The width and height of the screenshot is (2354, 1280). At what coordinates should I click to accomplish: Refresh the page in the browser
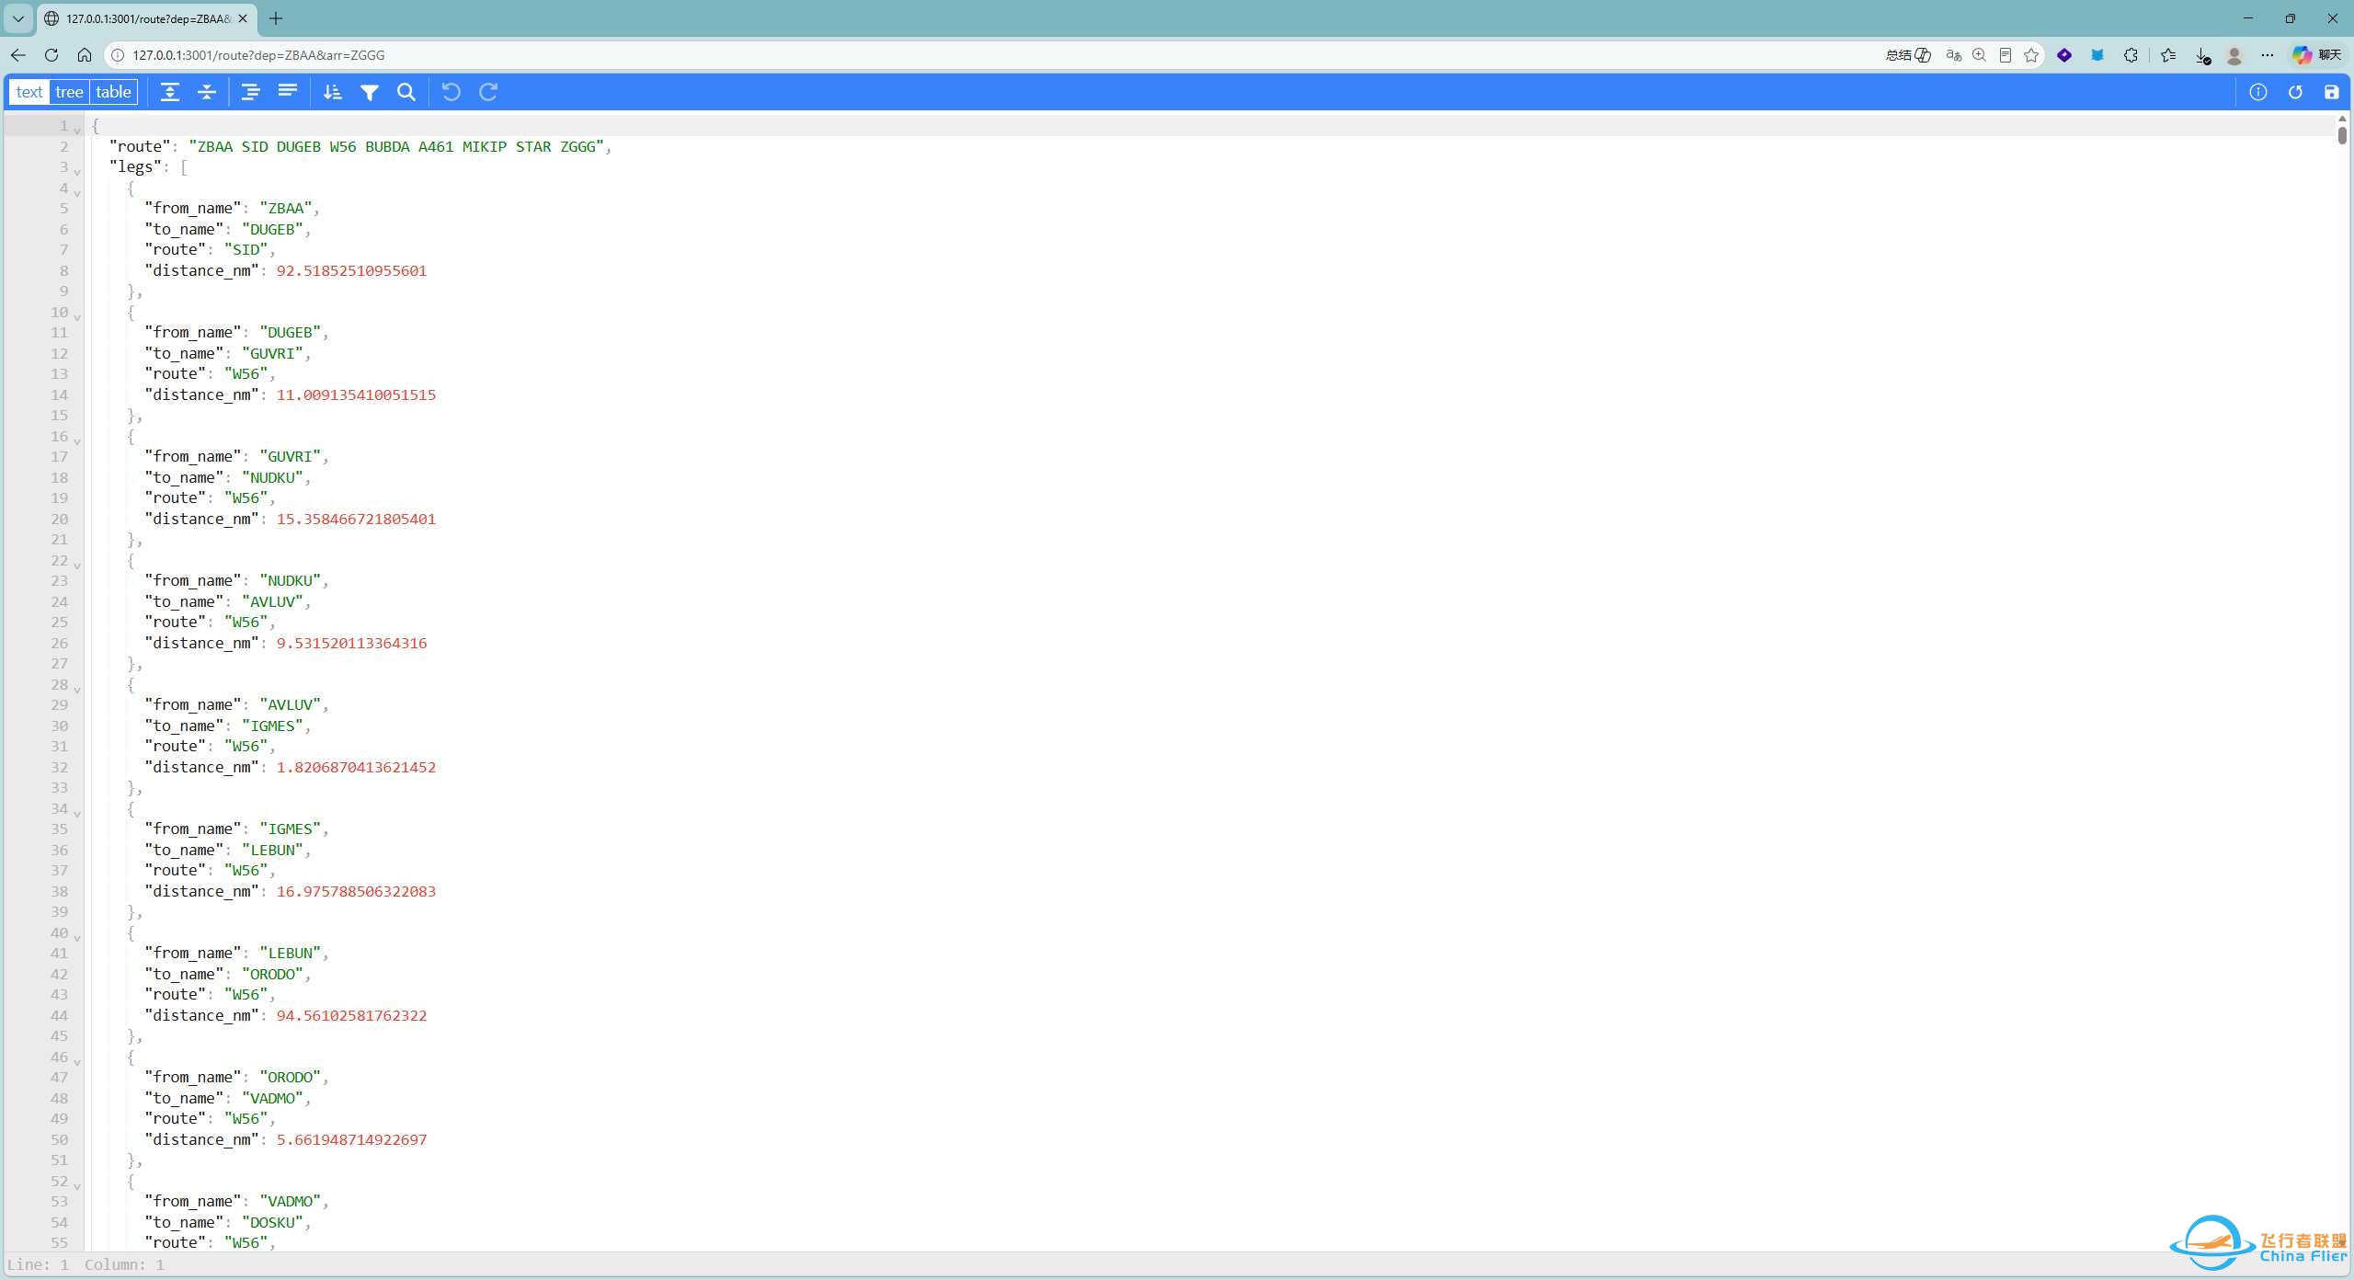[51, 55]
